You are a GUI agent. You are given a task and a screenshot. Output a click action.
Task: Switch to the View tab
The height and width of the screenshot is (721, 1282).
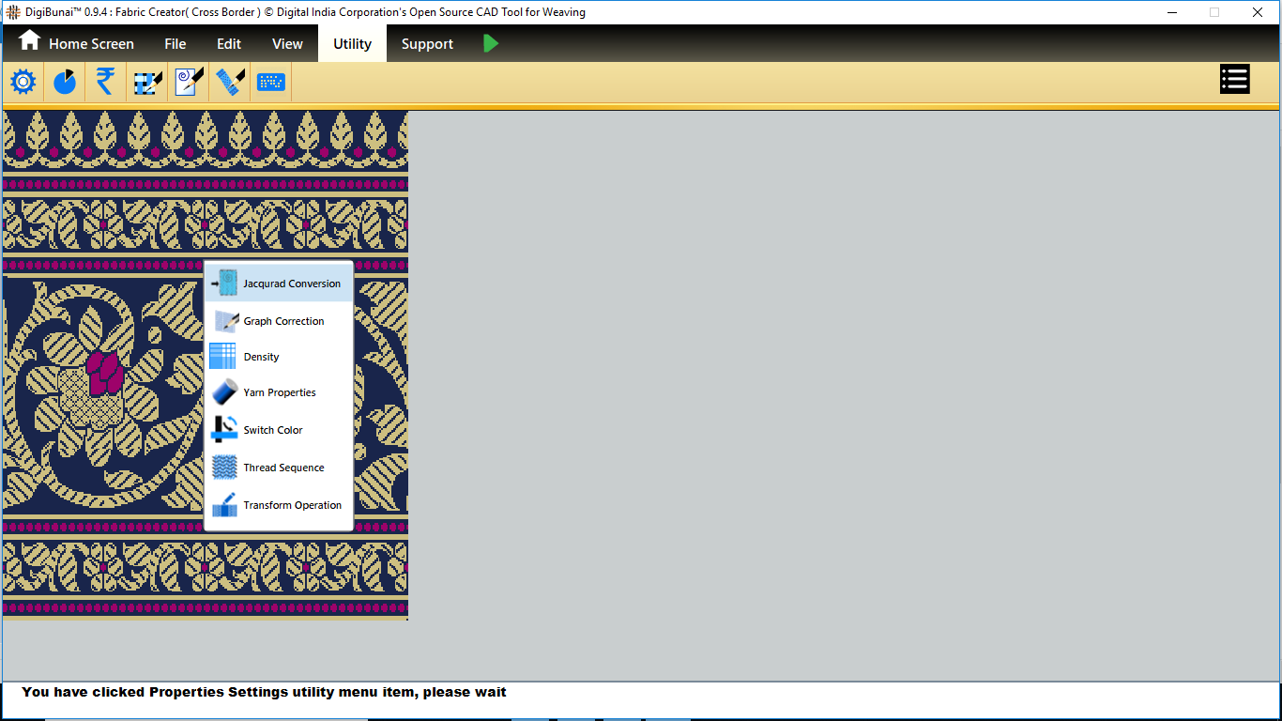point(287,43)
